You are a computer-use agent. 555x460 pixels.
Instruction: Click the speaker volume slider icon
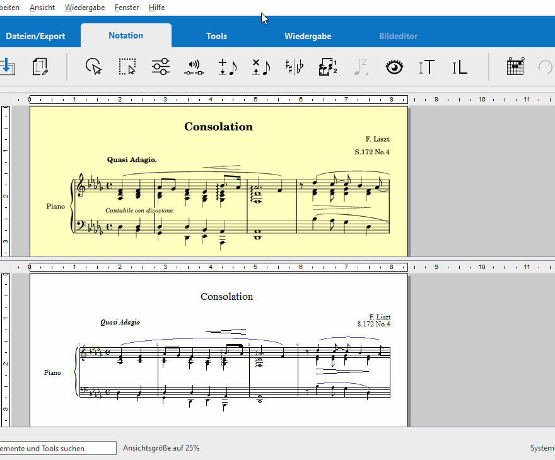tap(194, 67)
